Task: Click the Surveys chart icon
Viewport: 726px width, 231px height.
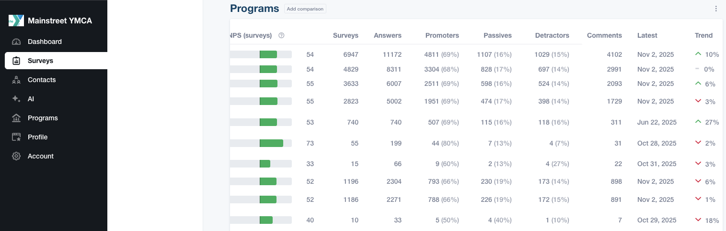Action: click(x=16, y=61)
